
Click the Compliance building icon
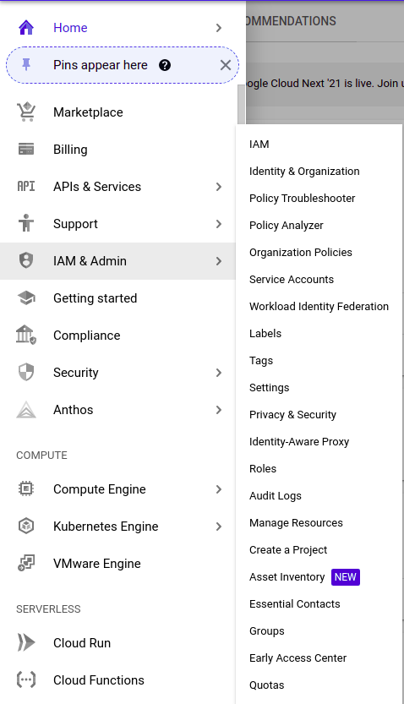coord(26,335)
